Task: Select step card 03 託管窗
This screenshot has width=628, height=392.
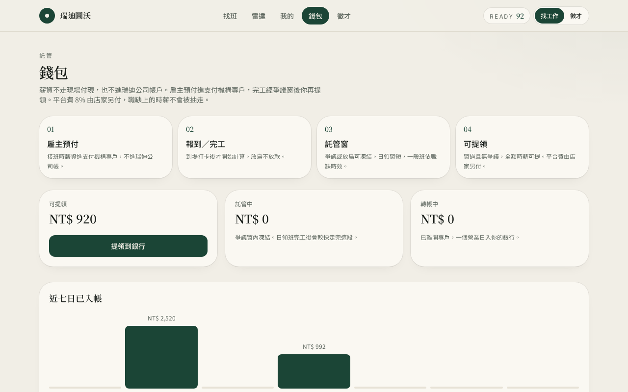Action: coord(383,147)
